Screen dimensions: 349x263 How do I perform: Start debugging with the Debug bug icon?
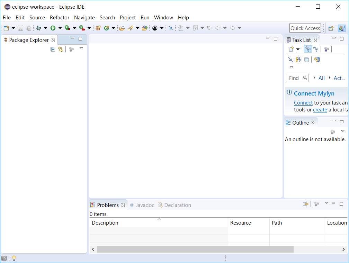coord(39,28)
